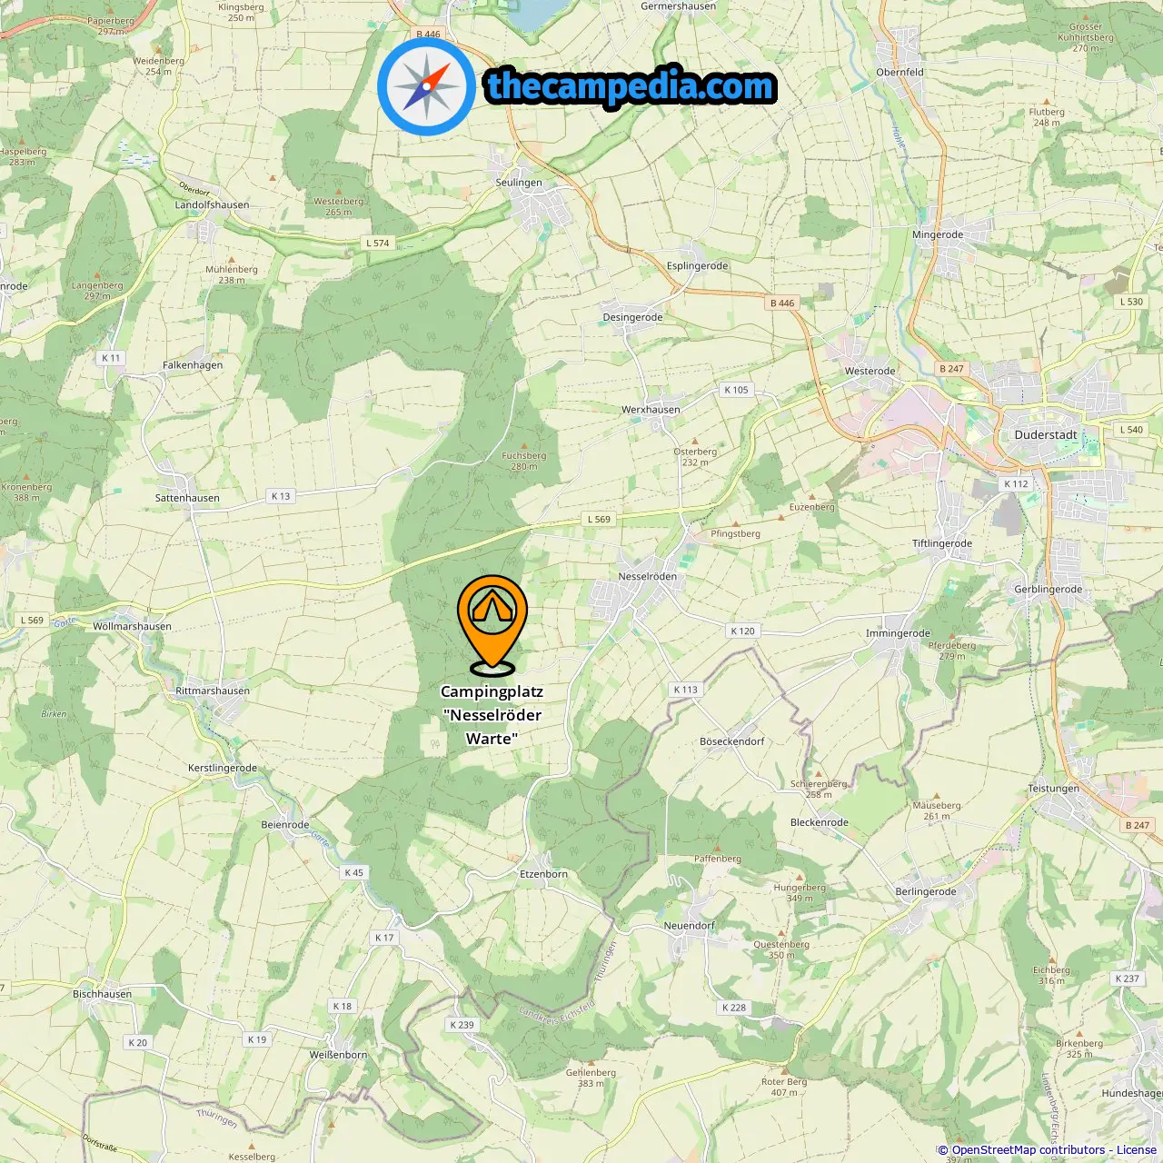The width and height of the screenshot is (1163, 1163).
Task: Open the thecampedia.com logo text
Action: (631, 86)
